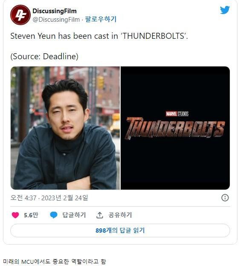Click the Source: Deadline text
The width and height of the screenshot is (240, 268).
[x=44, y=56]
